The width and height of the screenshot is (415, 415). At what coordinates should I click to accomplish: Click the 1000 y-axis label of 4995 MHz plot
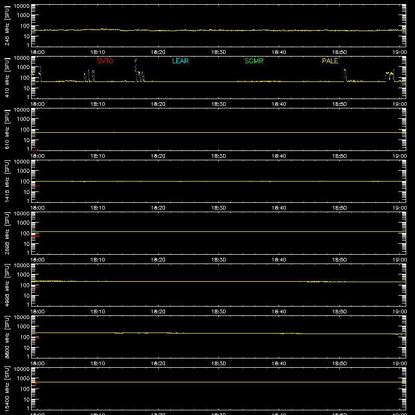23,275
